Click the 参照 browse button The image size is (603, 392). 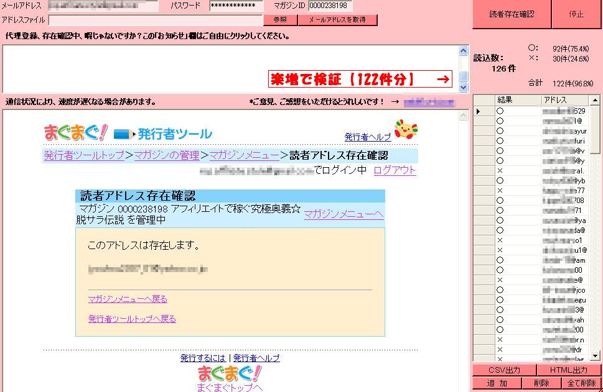coord(280,20)
